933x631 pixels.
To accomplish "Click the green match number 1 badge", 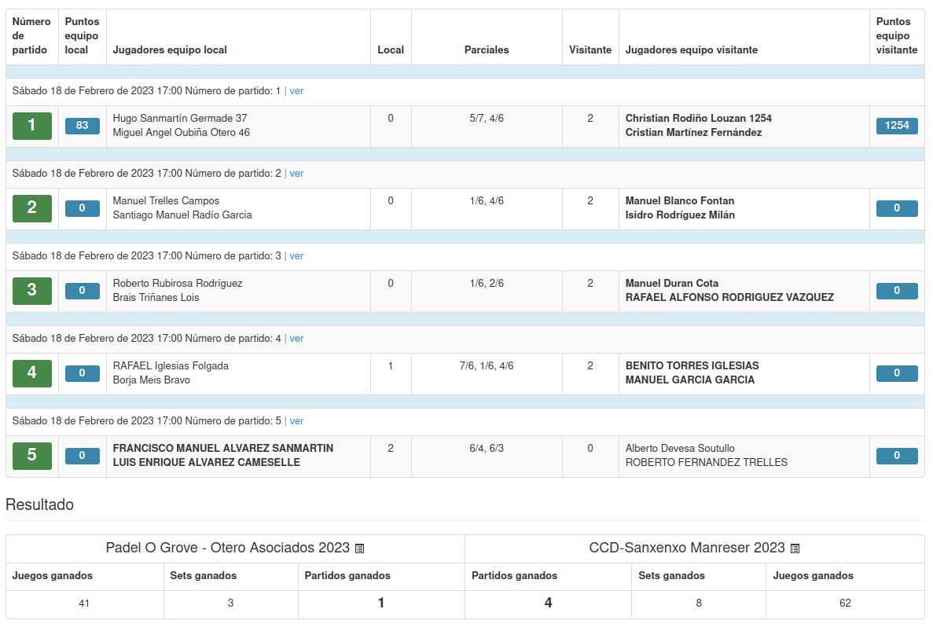I will [x=32, y=126].
